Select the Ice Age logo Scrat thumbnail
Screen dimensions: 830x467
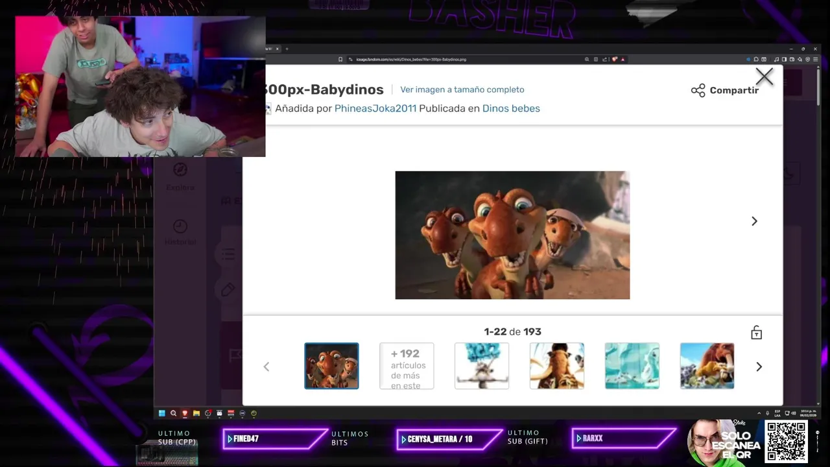482,366
